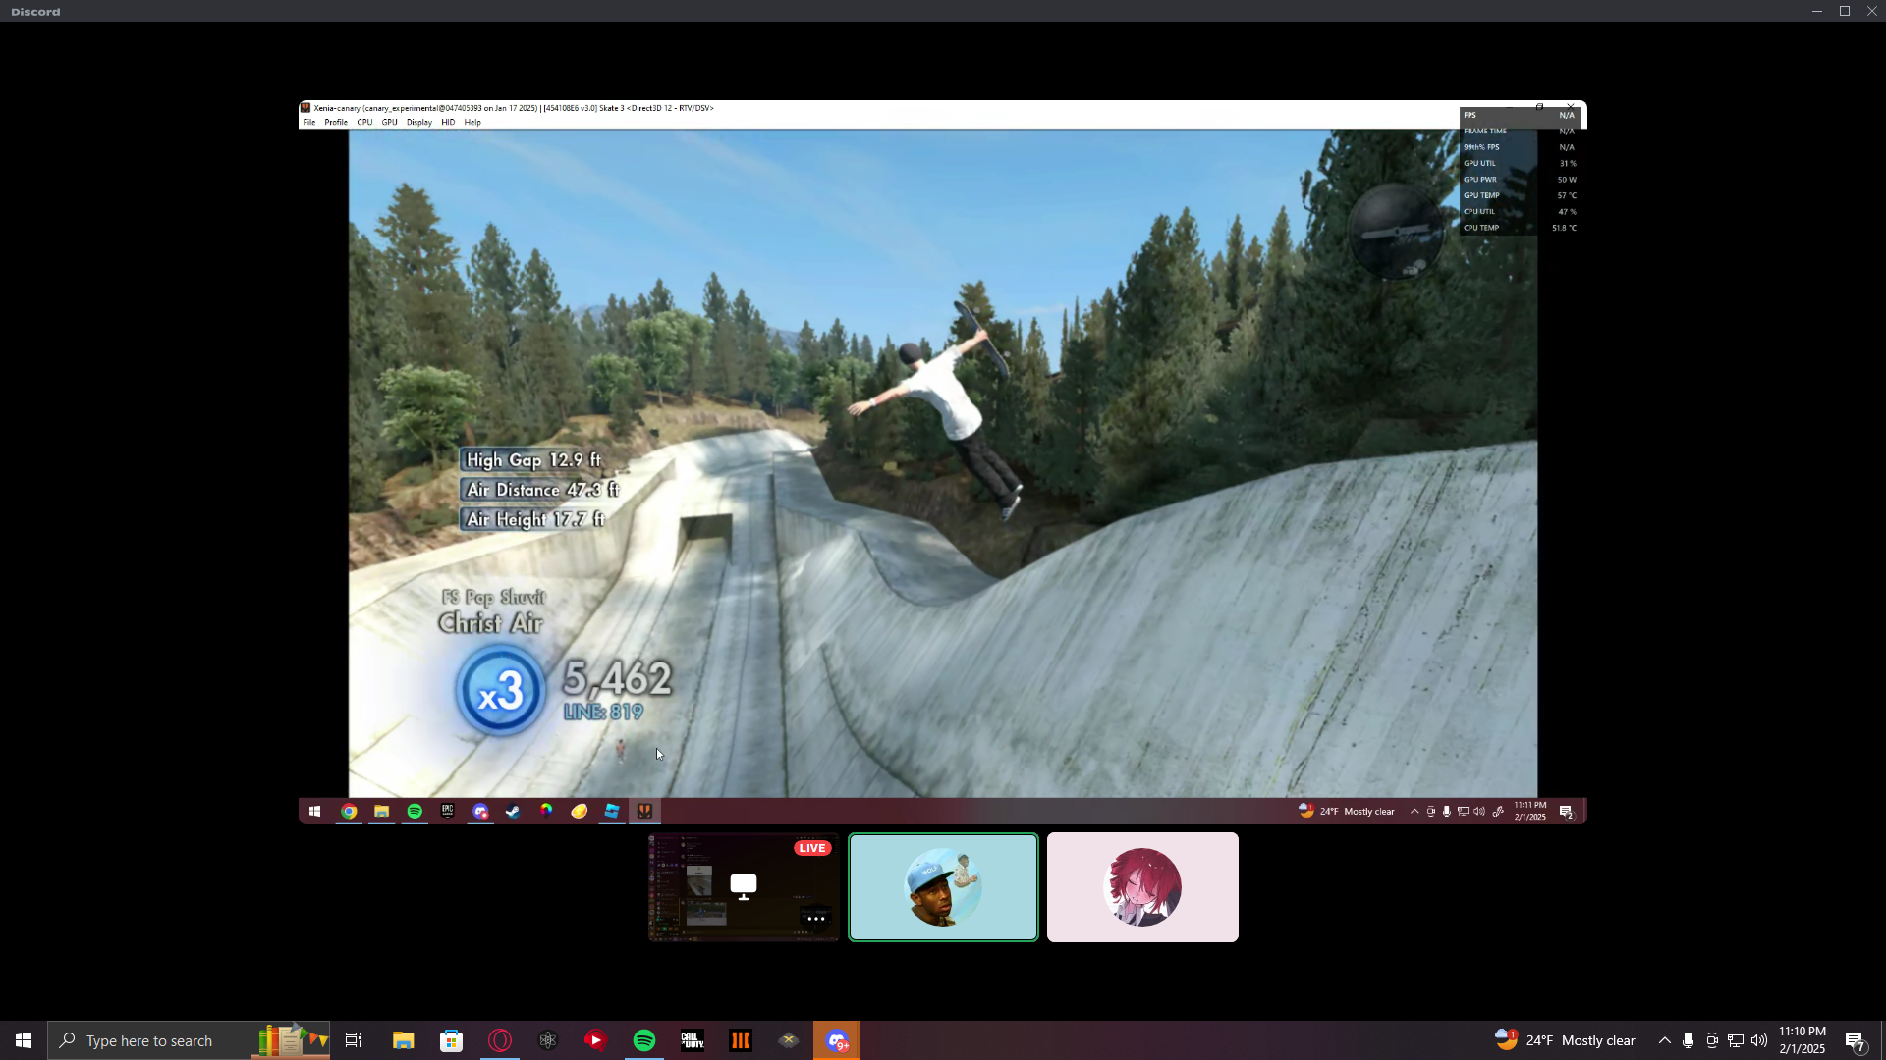The width and height of the screenshot is (1886, 1060).
Task: Click the microphone icon in system tray
Action: coord(1688,1040)
